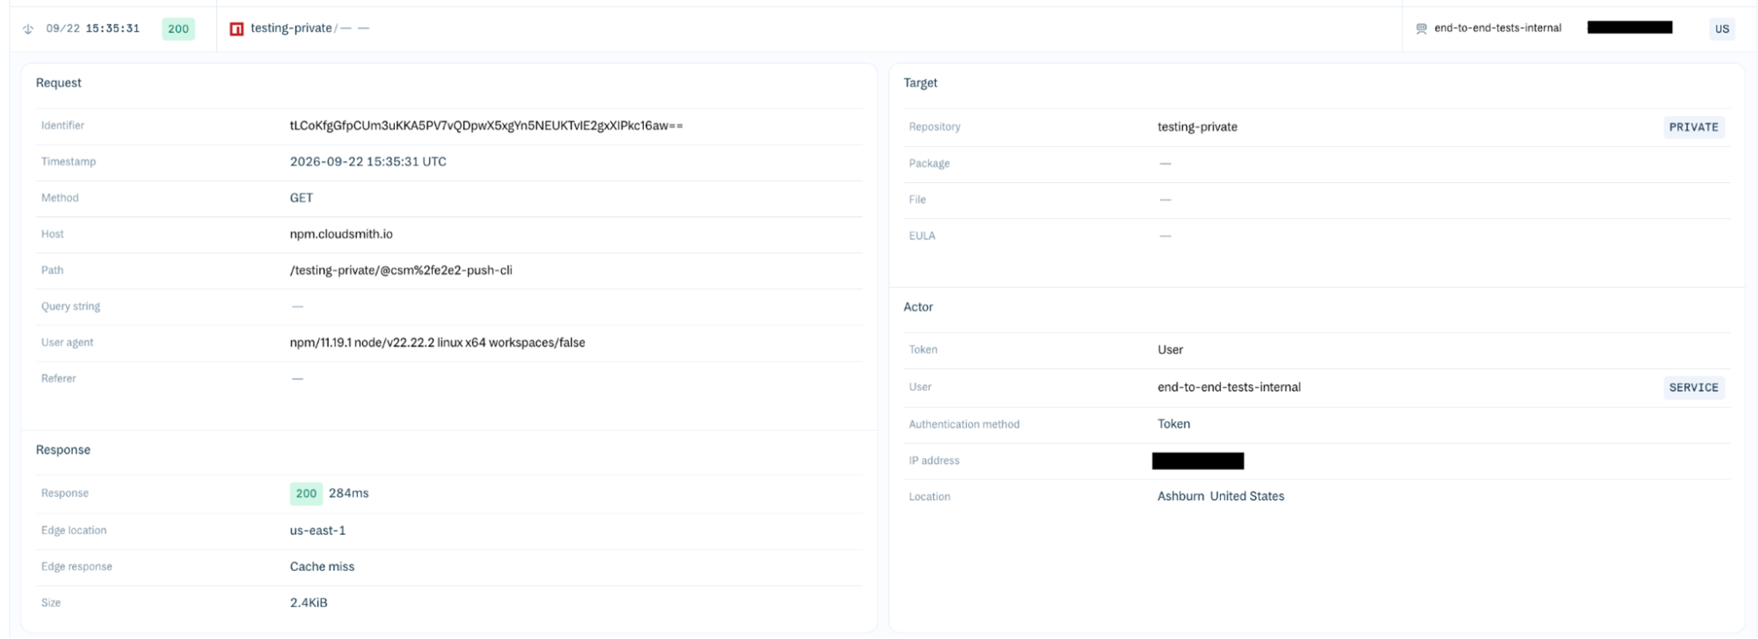1758x639 pixels.
Task: Click the us-east-1 edge location value
Action: tap(317, 531)
